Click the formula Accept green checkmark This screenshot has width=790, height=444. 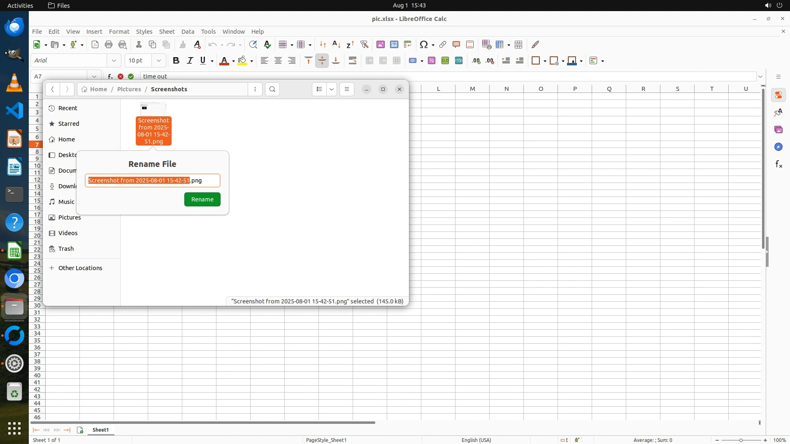tap(131, 76)
